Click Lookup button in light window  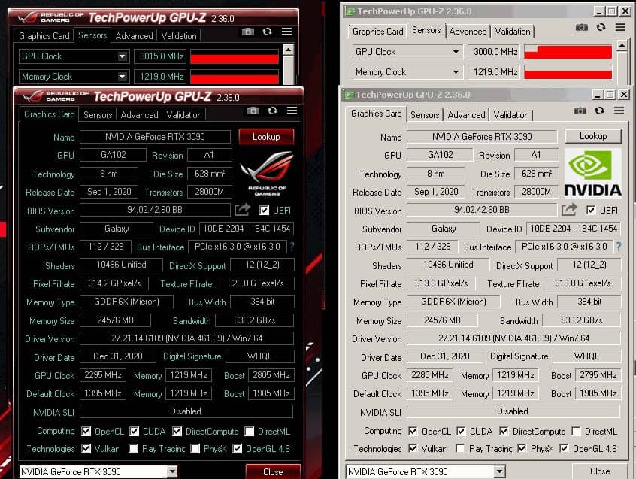[593, 136]
